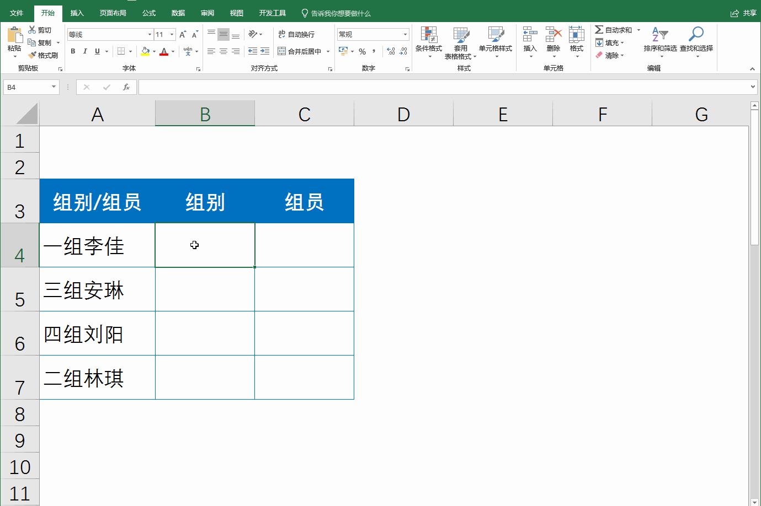Open the number format (常规) dropdown

click(x=403, y=34)
